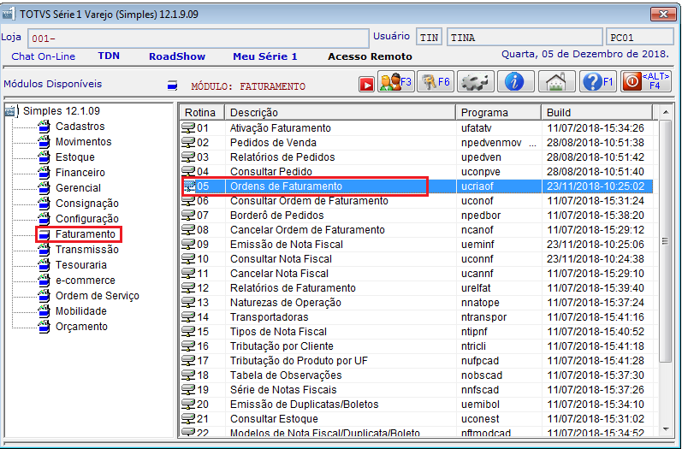Select Cancelar Ordem de Faturamento row
The image size is (682, 449).
(417, 230)
